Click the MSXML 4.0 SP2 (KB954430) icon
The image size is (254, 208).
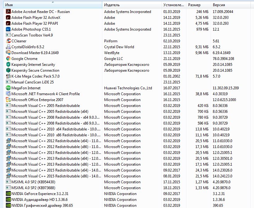coord(8,182)
